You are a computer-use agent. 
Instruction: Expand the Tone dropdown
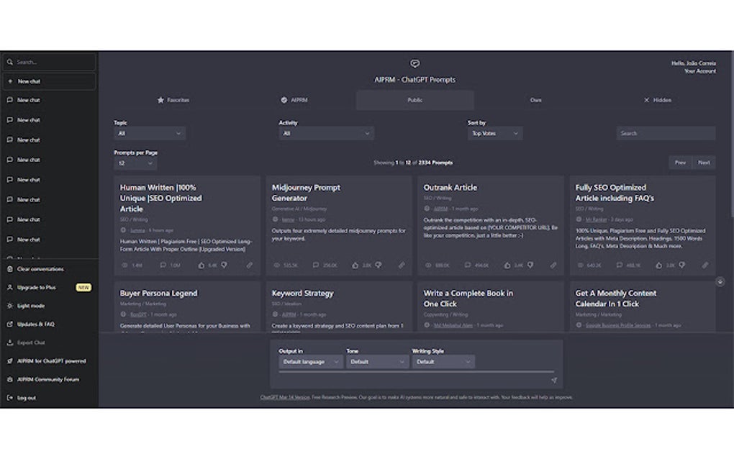[x=377, y=362]
